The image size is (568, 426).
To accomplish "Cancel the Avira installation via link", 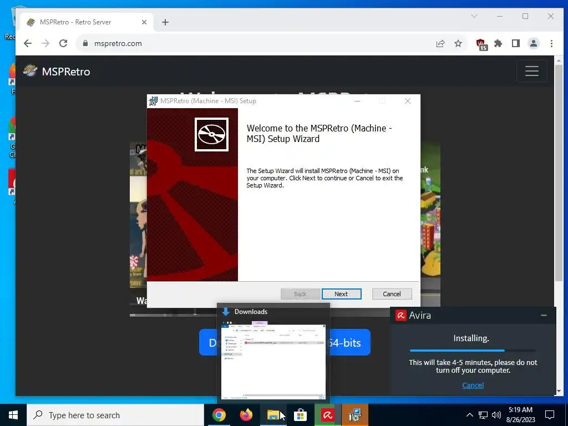I will point(473,385).
